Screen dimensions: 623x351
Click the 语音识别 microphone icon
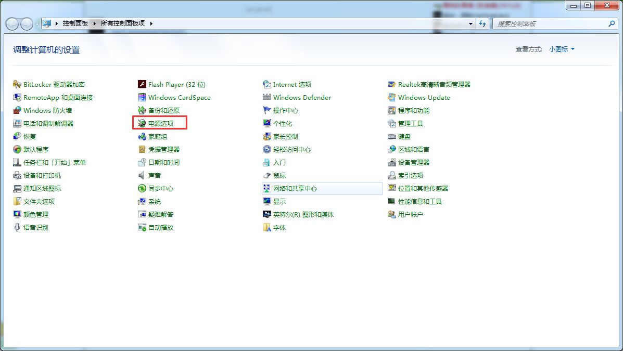[x=17, y=228]
